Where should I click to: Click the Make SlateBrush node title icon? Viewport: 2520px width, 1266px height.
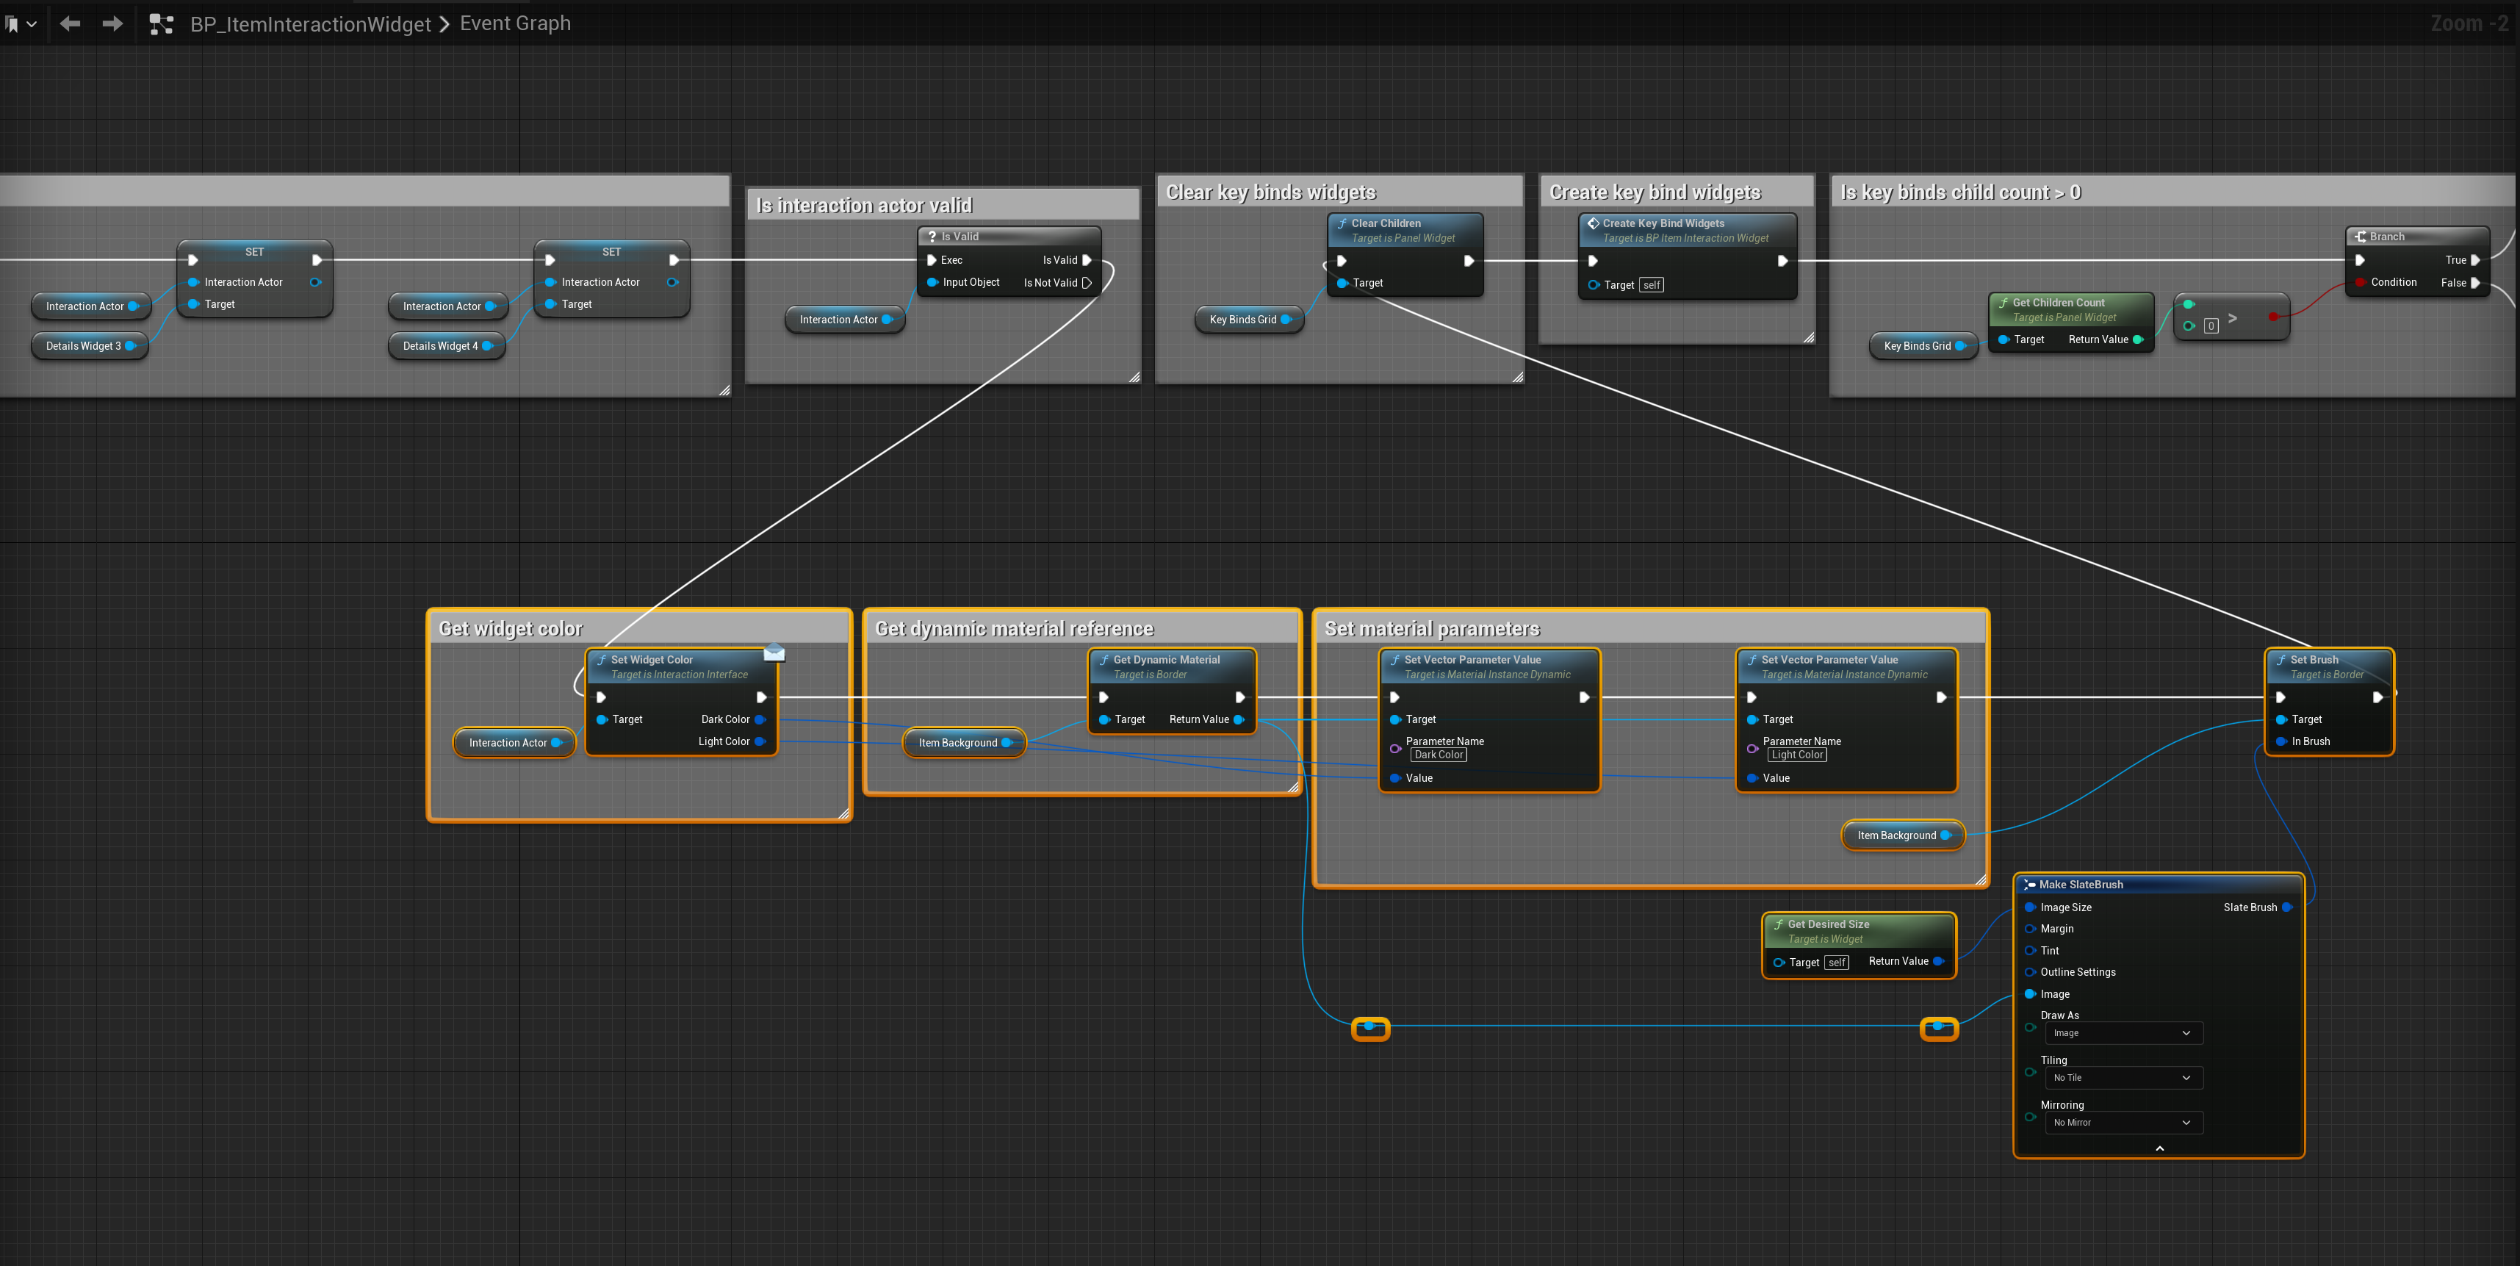pos(2029,885)
